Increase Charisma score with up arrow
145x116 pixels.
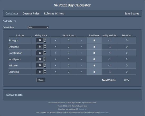tap(45, 71)
